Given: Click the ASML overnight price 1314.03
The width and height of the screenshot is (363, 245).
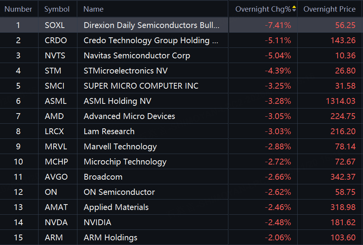Looking at the screenshot, I should click(x=340, y=101).
